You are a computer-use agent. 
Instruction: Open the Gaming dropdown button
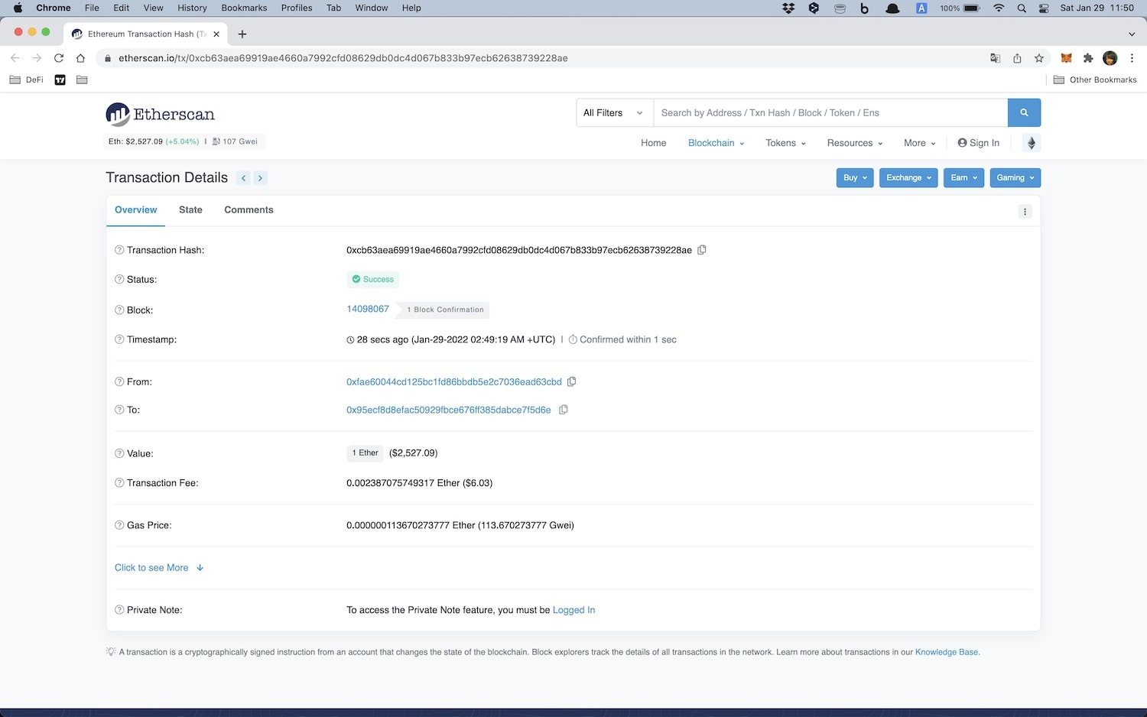[1015, 177]
